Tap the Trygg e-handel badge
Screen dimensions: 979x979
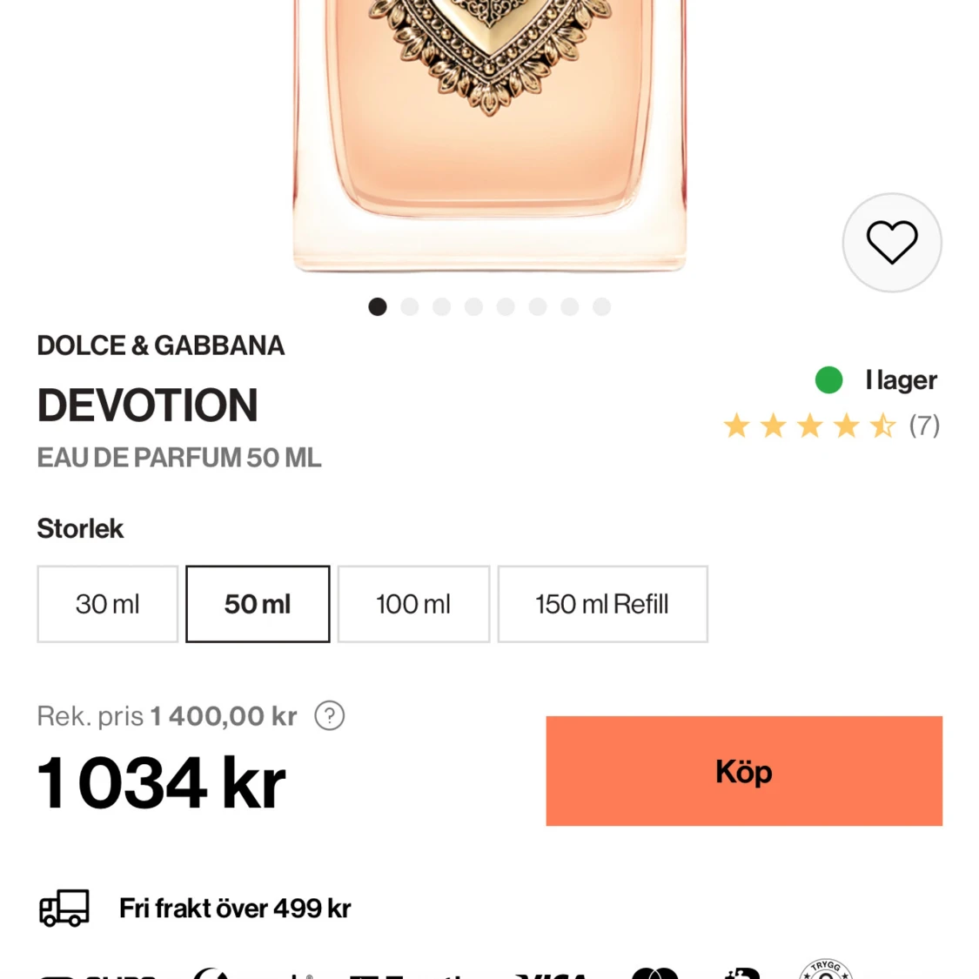(x=826, y=969)
